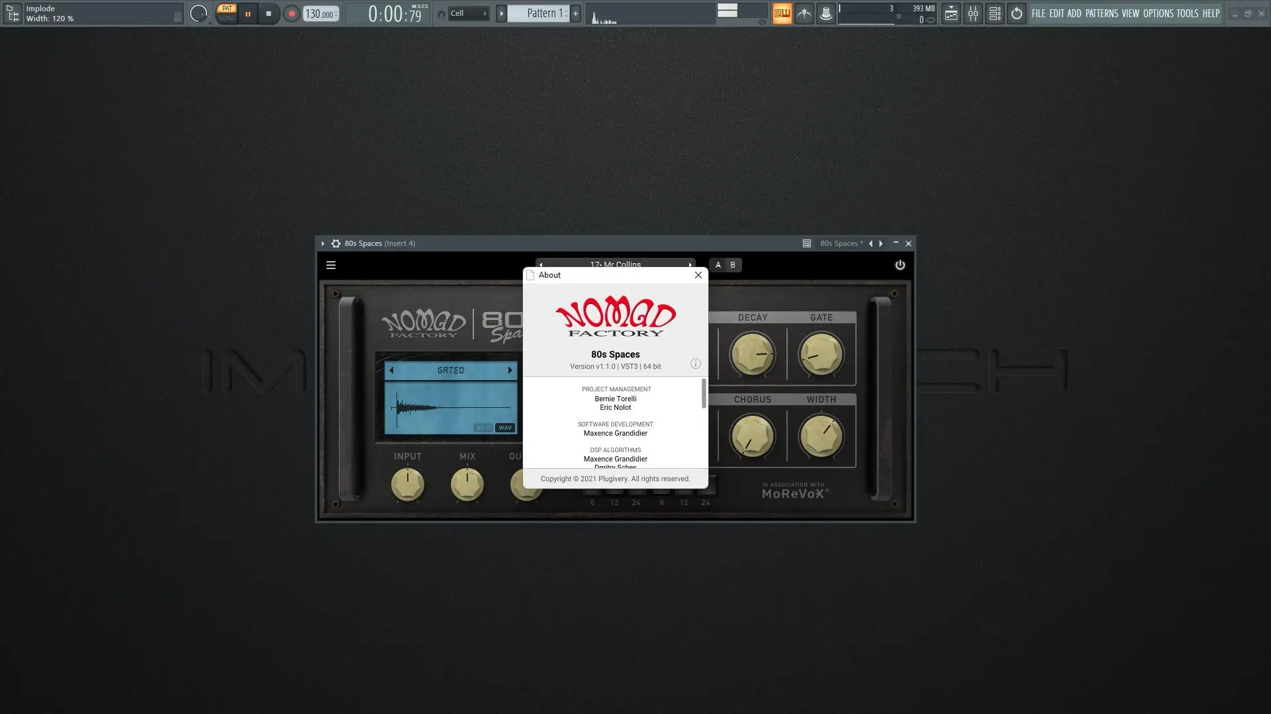
Task: Click the info icon in About dialog
Action: pos(695,364)
